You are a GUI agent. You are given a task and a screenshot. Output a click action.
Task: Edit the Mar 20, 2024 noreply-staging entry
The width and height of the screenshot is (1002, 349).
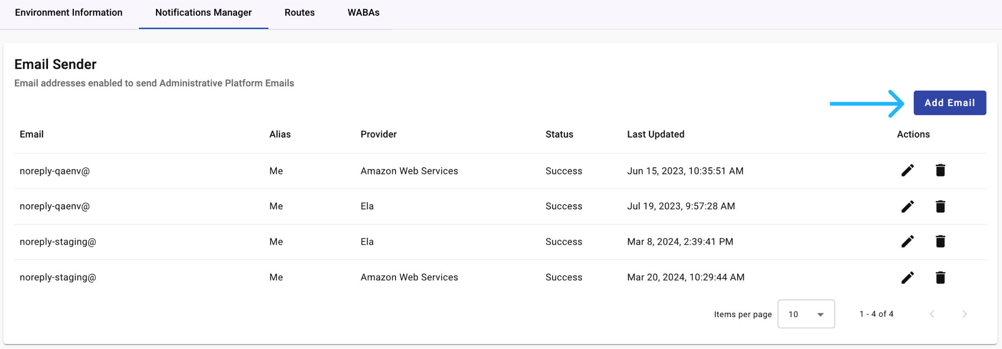907,277
